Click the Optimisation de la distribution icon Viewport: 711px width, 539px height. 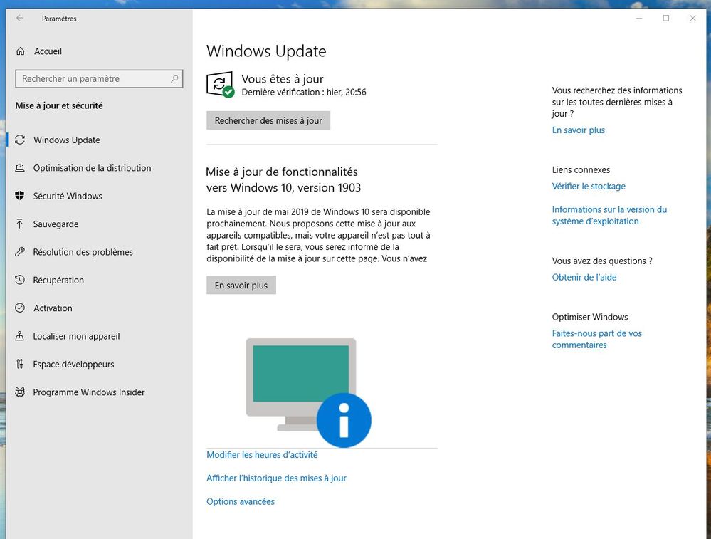pyautogui.click(x=20, y=168)
